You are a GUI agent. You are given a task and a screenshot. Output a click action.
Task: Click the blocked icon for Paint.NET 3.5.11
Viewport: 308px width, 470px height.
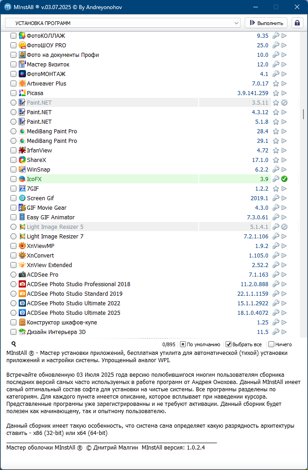(284, 103)
